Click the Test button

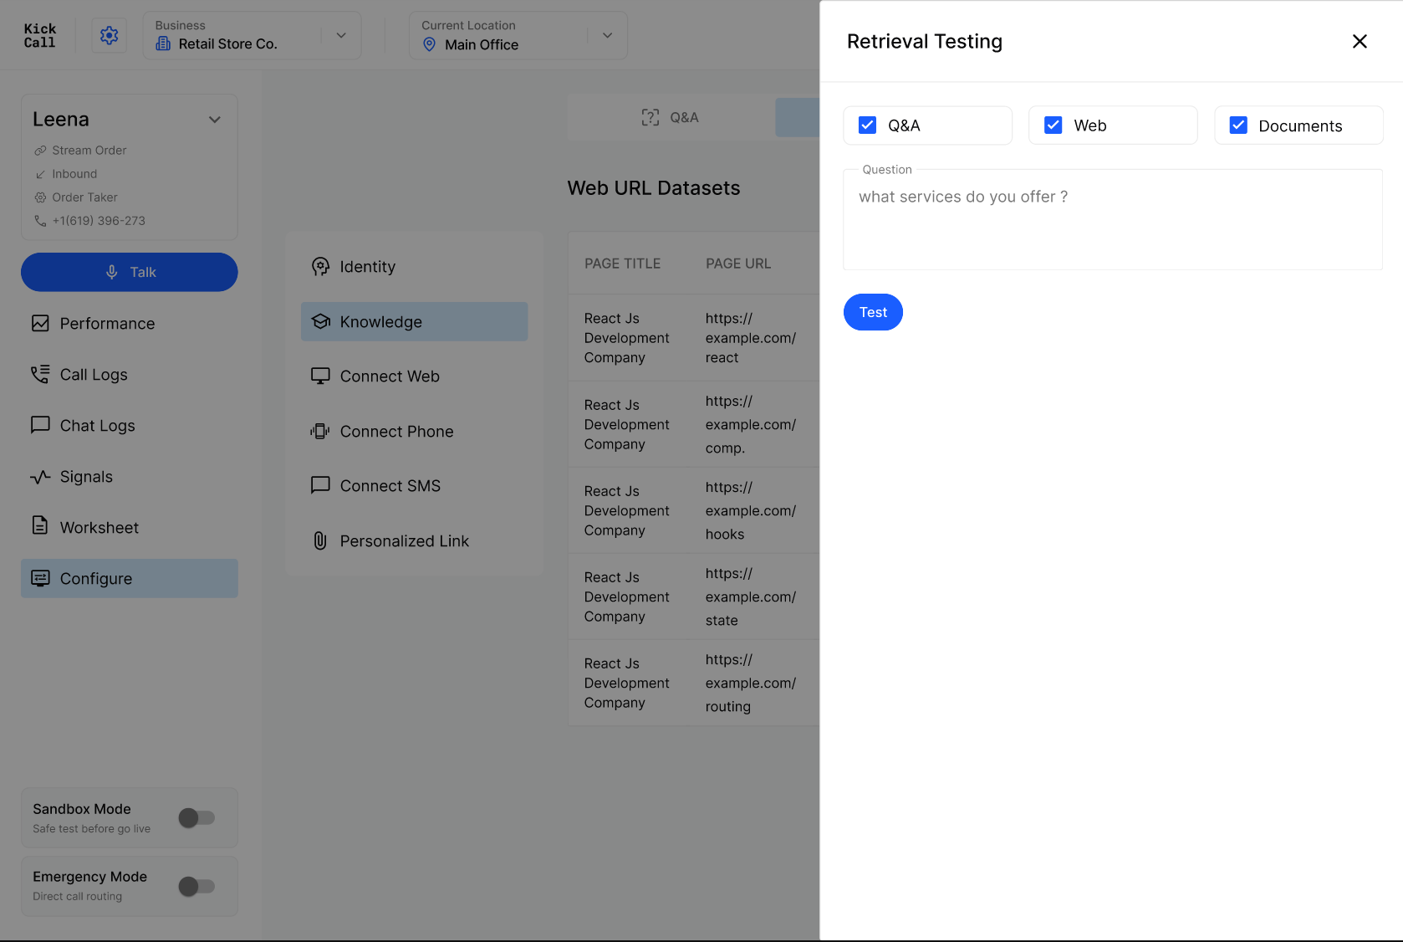click(x=873, y=312)
